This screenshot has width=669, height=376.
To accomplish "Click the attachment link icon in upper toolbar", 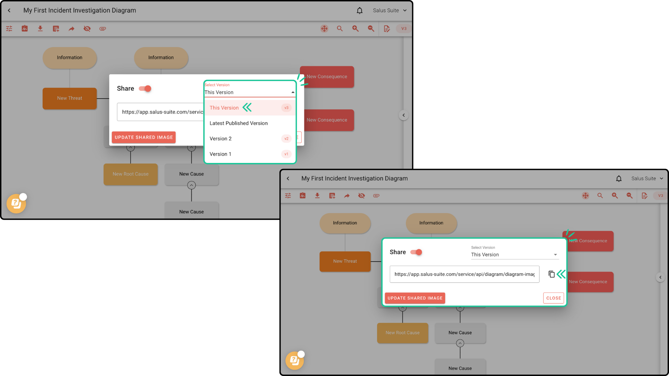I will click(102, 29).
